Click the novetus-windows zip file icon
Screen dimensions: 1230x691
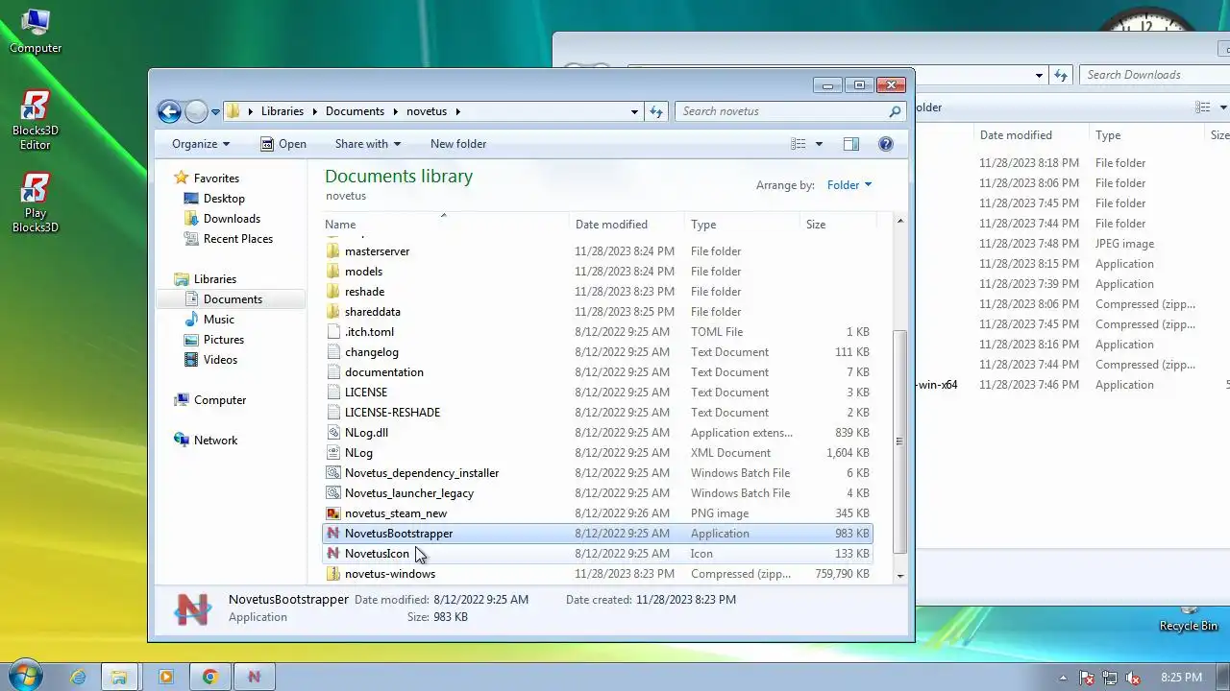(333, 573)
